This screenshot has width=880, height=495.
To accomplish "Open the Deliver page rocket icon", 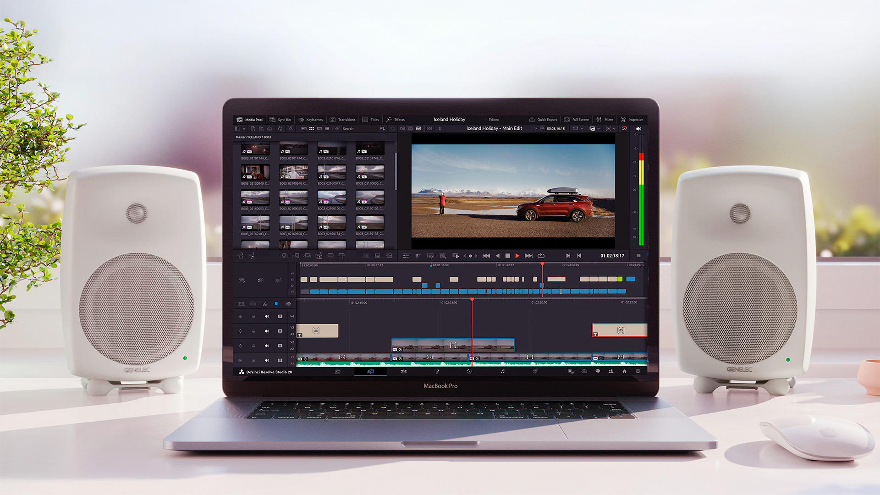I will [x=535, y=371].
